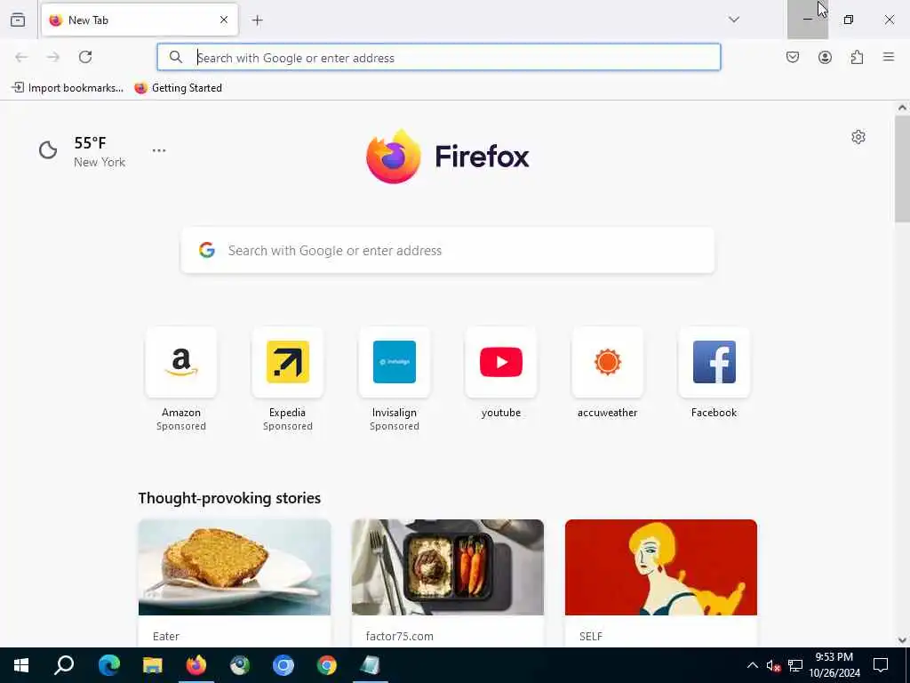
Task: Open the Windows notification center
Action: click(881, 665)
